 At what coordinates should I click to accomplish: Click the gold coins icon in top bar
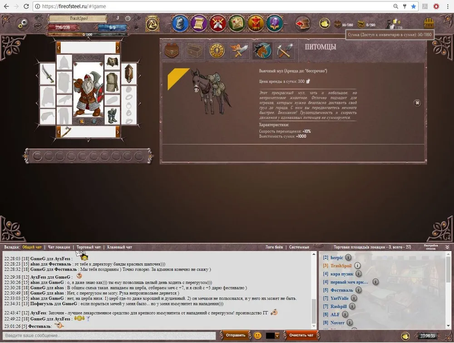point(324,24)
